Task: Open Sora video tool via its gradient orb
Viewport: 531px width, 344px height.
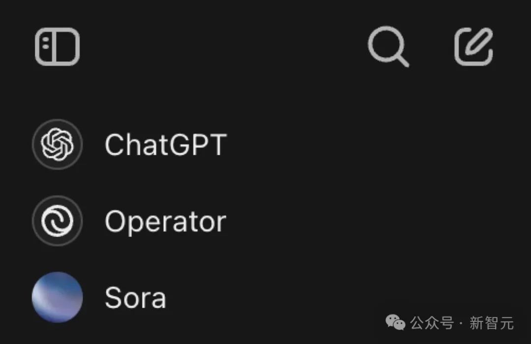Action: (x=57, y=297)
